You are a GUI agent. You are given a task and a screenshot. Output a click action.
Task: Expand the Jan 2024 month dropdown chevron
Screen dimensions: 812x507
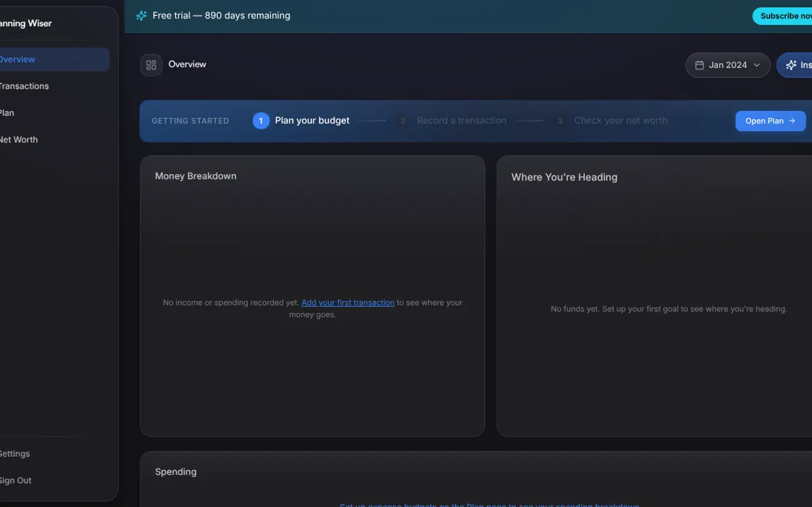tap(756, 65)
